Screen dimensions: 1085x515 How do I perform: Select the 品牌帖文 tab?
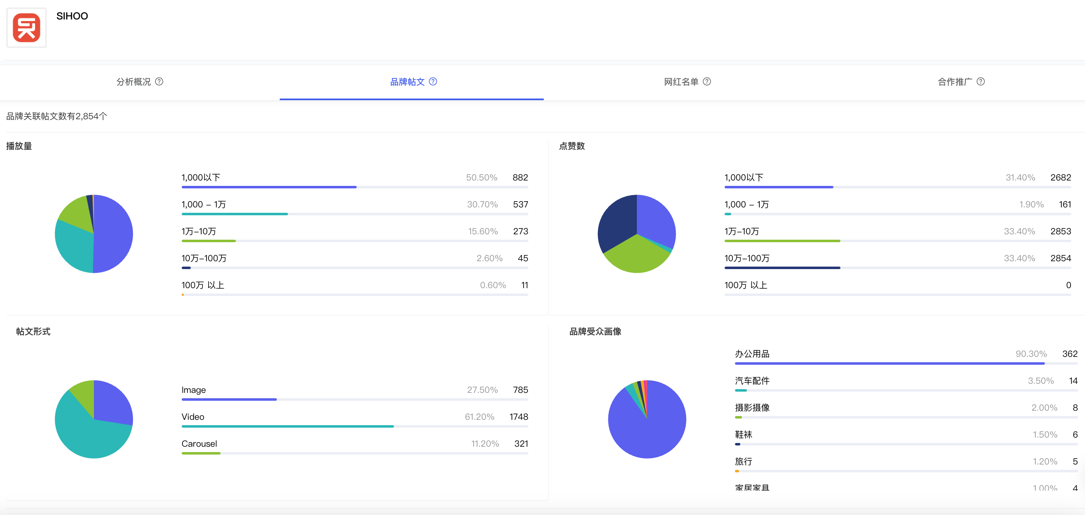coord(407,82)
